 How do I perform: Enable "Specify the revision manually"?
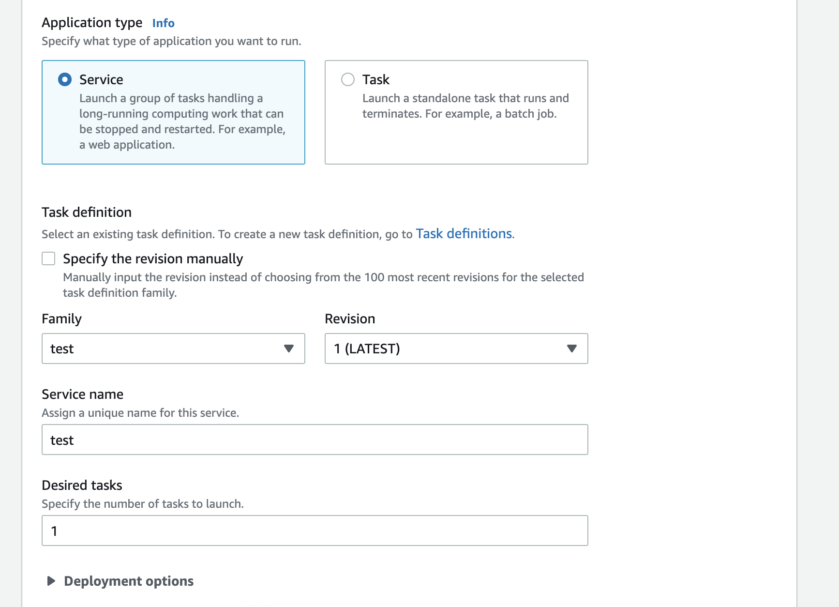tap(48, 258)
